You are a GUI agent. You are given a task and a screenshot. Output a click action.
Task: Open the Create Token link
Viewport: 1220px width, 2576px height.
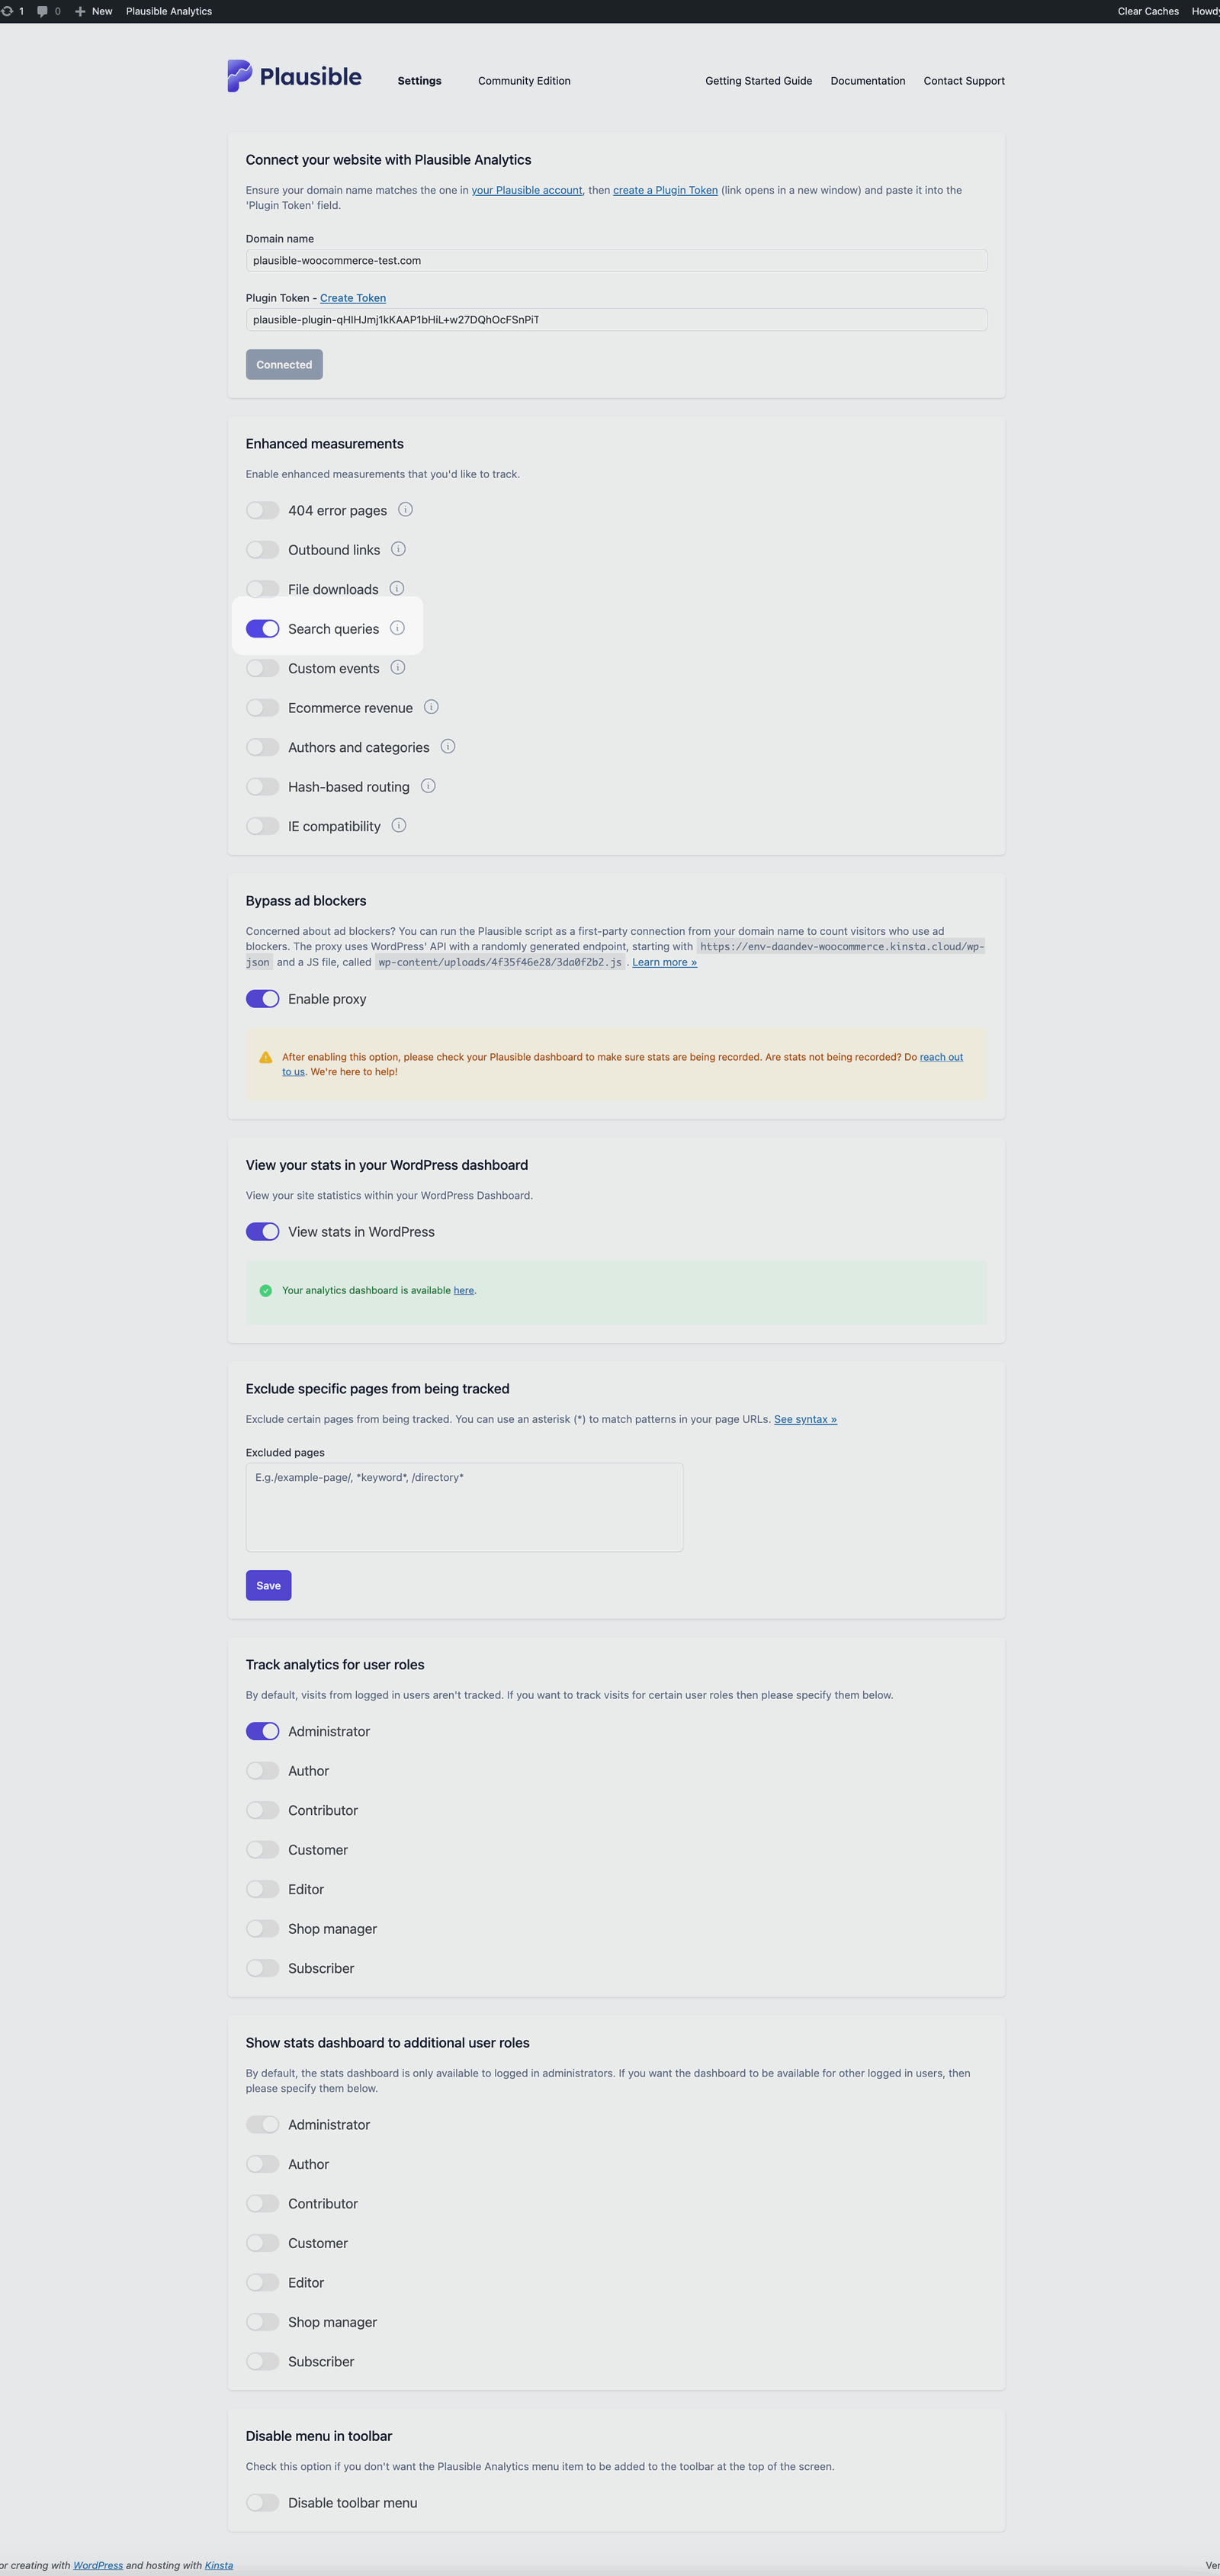[x=352, y=297]
